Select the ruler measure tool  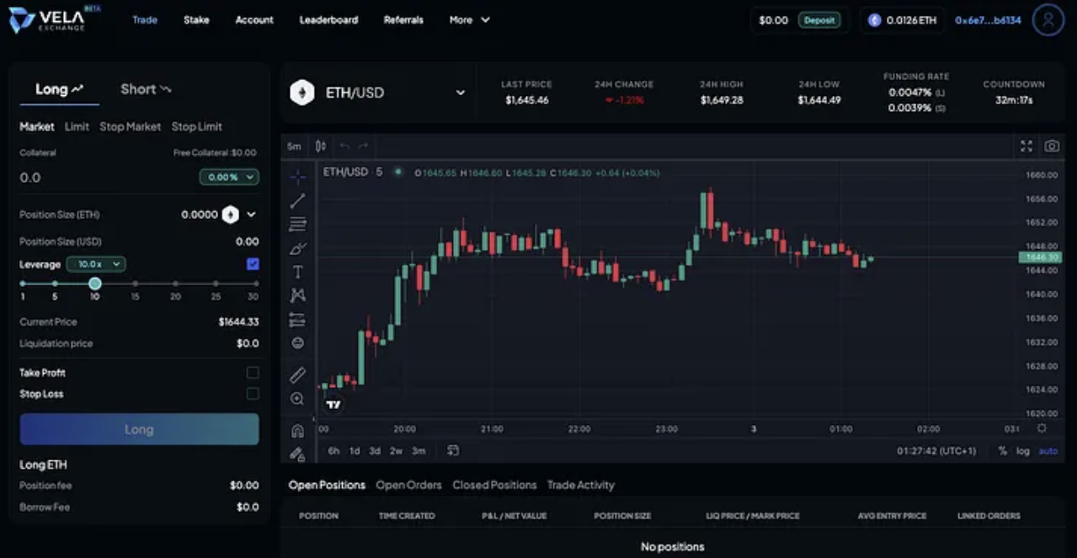point(297,375)
